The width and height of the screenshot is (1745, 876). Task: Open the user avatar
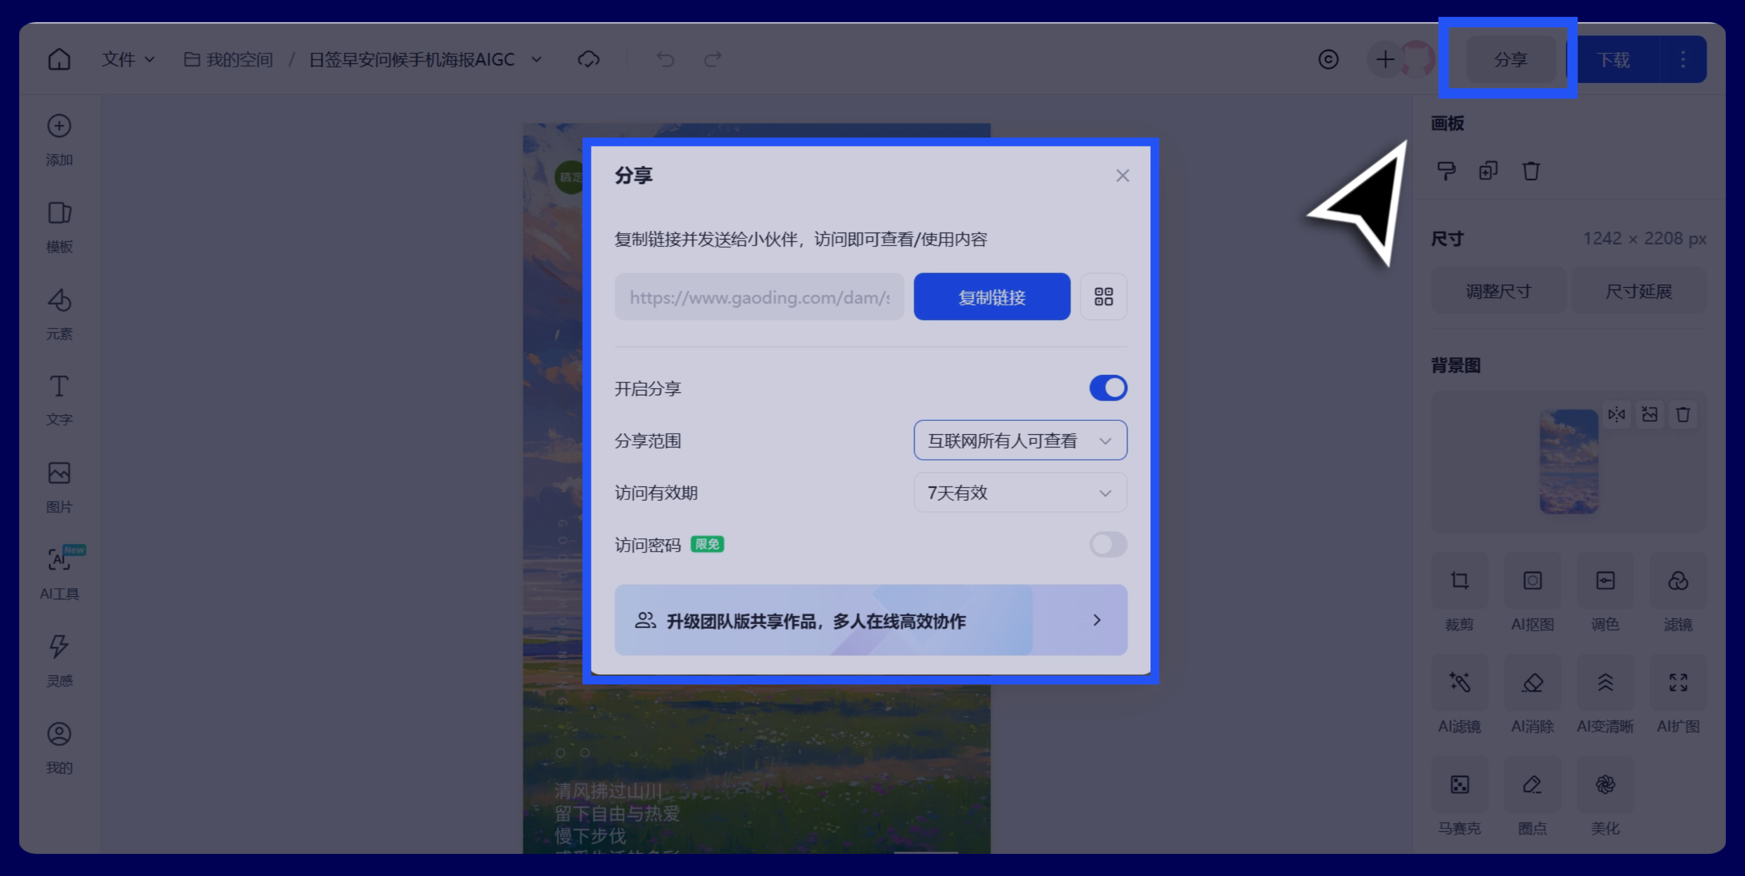[x=1417, y=59]
